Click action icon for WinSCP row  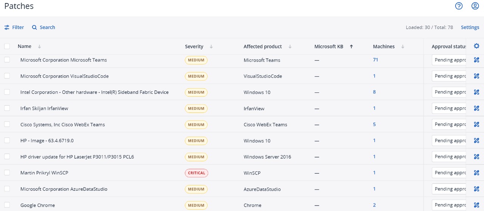(x=476, y=173)
